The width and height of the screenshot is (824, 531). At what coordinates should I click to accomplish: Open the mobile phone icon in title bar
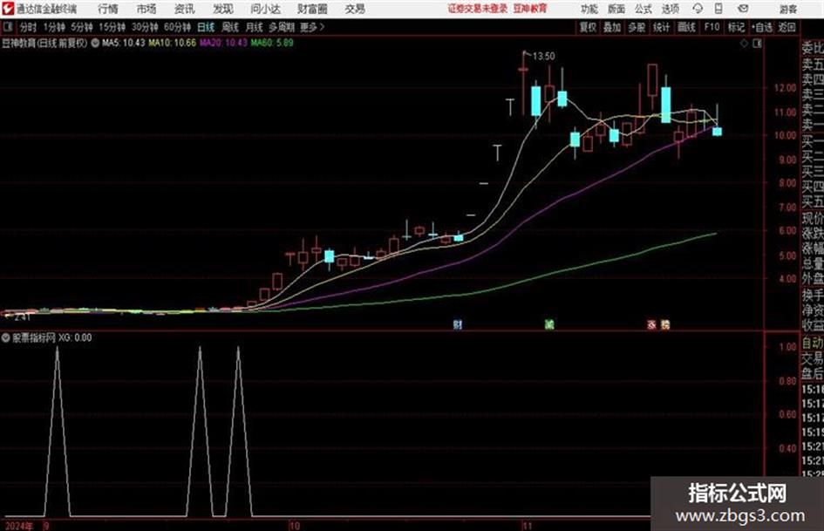coord(718,9)
